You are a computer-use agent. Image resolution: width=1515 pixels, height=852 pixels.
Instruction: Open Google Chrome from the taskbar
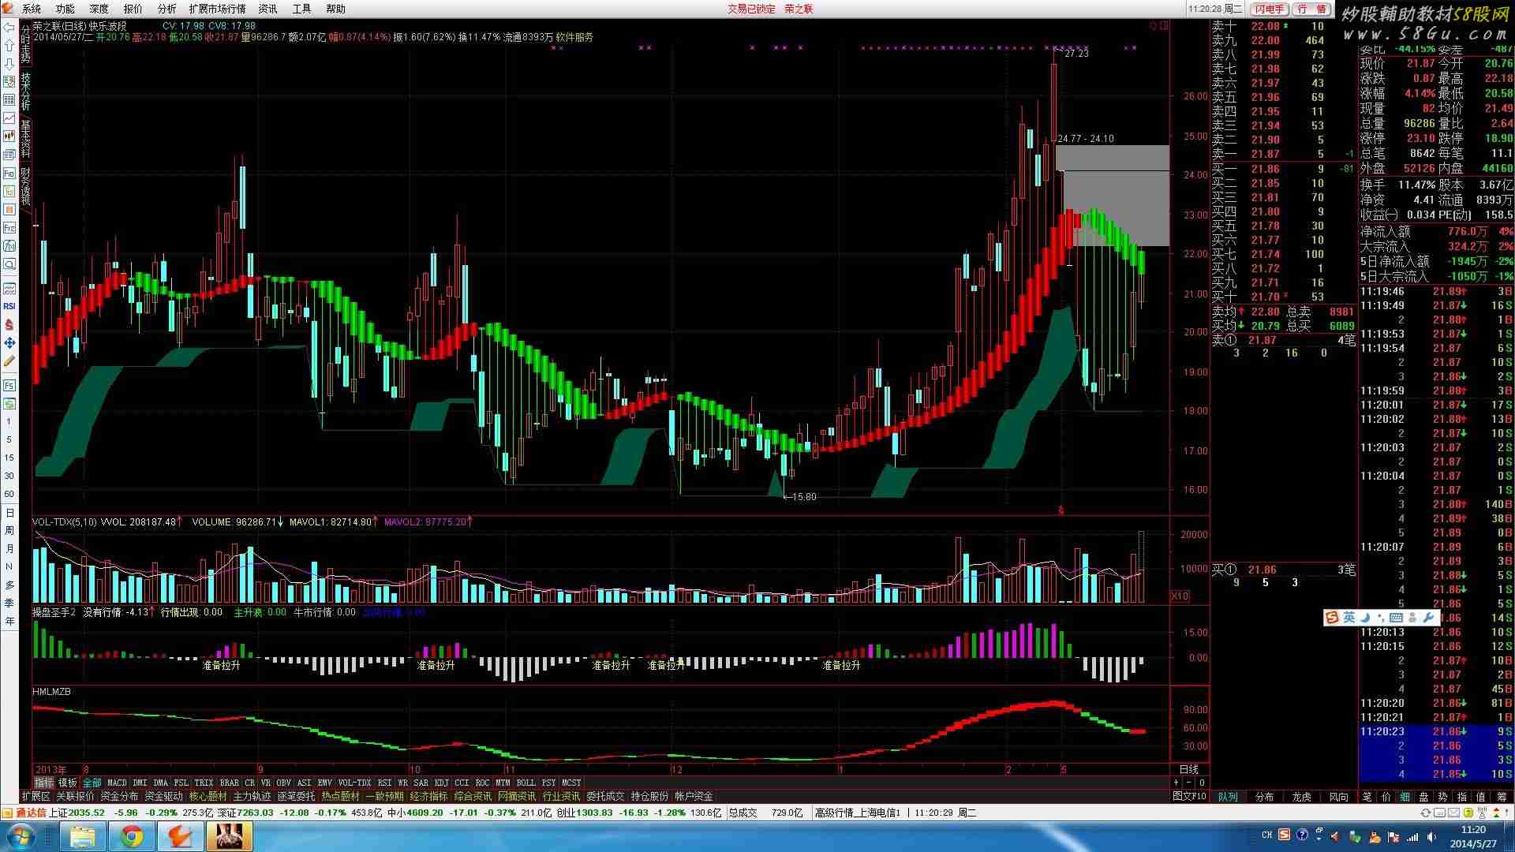(x=132, y=835)
